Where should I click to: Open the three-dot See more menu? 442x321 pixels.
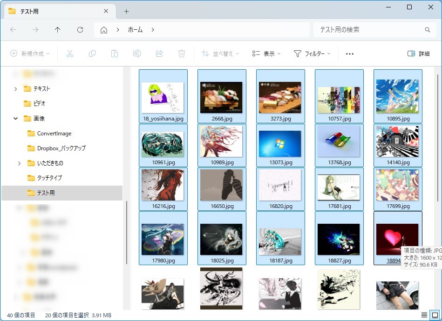click(350, 53)
